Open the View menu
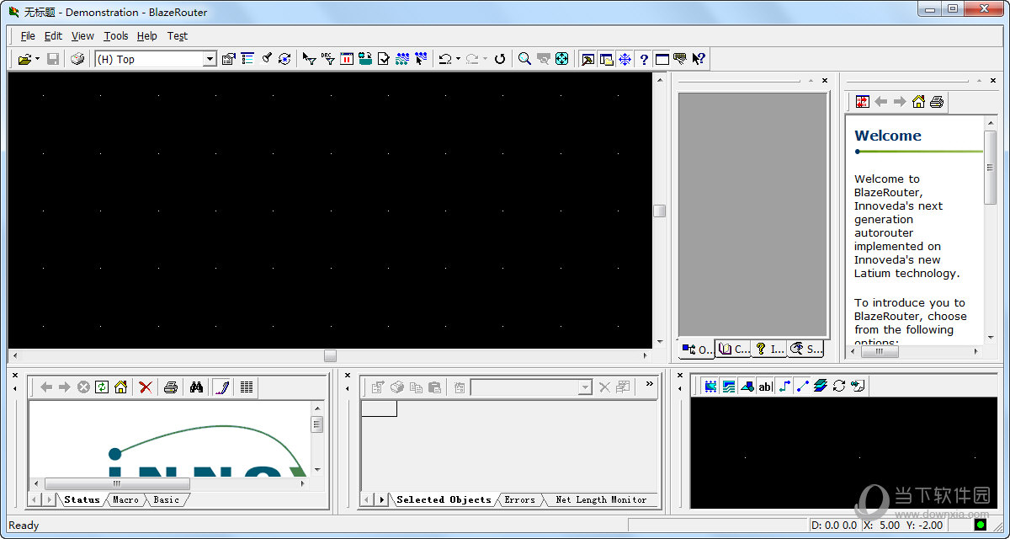 point(82,36)
